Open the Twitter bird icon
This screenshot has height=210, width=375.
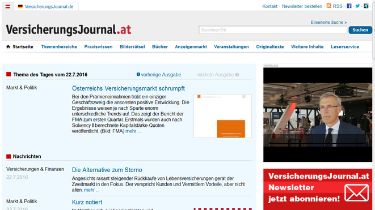click(x=357, y=6)
